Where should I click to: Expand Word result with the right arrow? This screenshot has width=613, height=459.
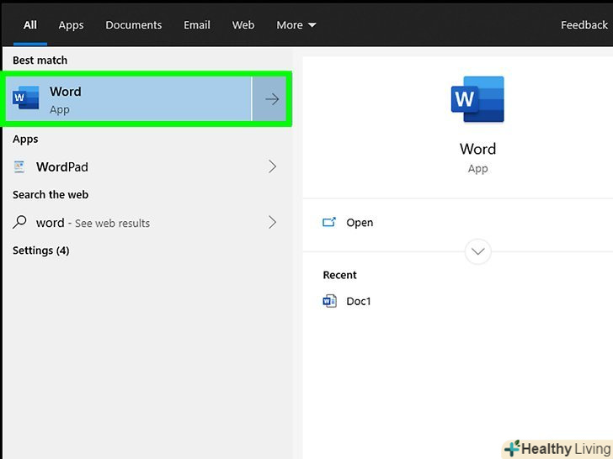(271, 99)
